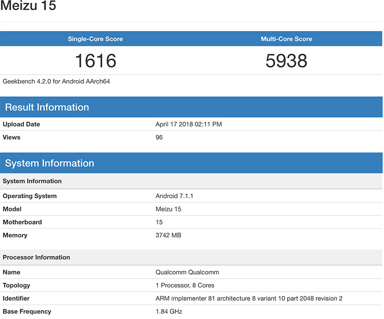Select the 1.84 GHz frequency value

coord(169,311)
